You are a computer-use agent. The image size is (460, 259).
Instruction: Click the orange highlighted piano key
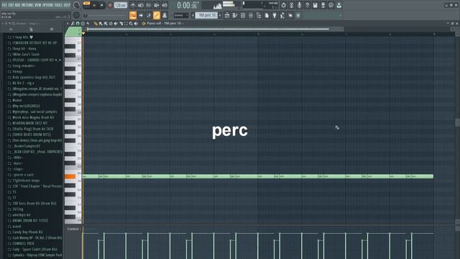point(70,176)
